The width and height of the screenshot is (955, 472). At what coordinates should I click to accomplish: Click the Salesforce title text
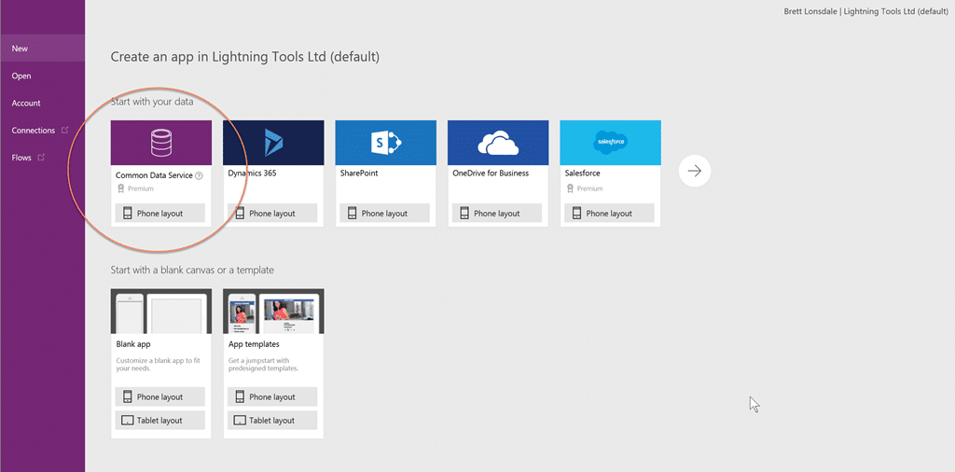pos(582,173)
